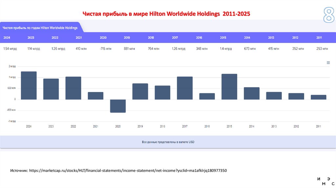Click the 2014 chart bar
Screen dimensions: 336x188
[x=252, y=93]
